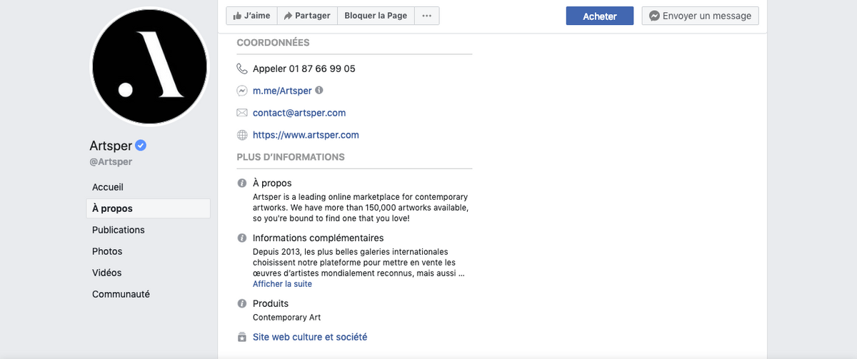Click the Bloquer la Page button

pos(376,16)
